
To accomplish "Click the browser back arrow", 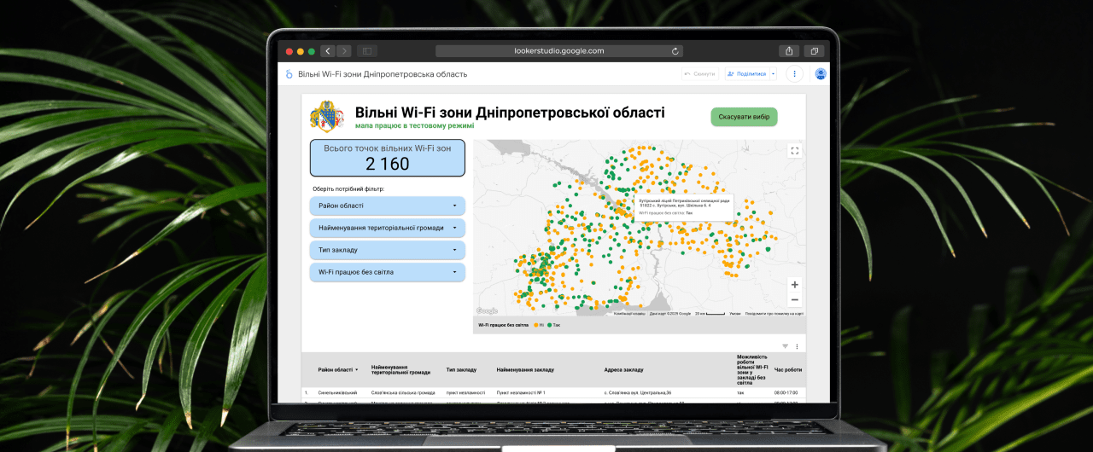I will (328, 51).
